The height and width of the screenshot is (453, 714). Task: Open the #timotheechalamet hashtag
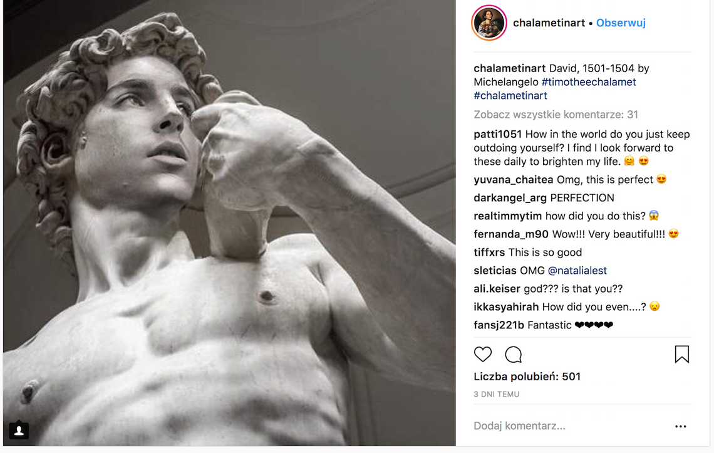tap(589, 82)
